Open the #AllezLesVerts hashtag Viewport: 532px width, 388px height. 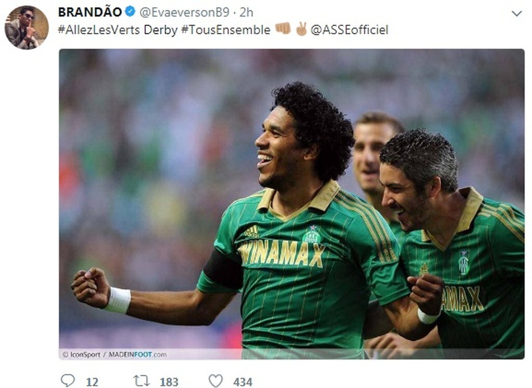point(99,30)
